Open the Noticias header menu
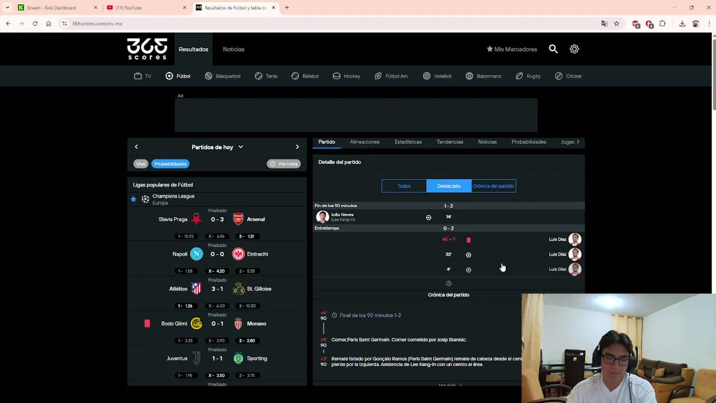716x403 pixels. point(233,49)
